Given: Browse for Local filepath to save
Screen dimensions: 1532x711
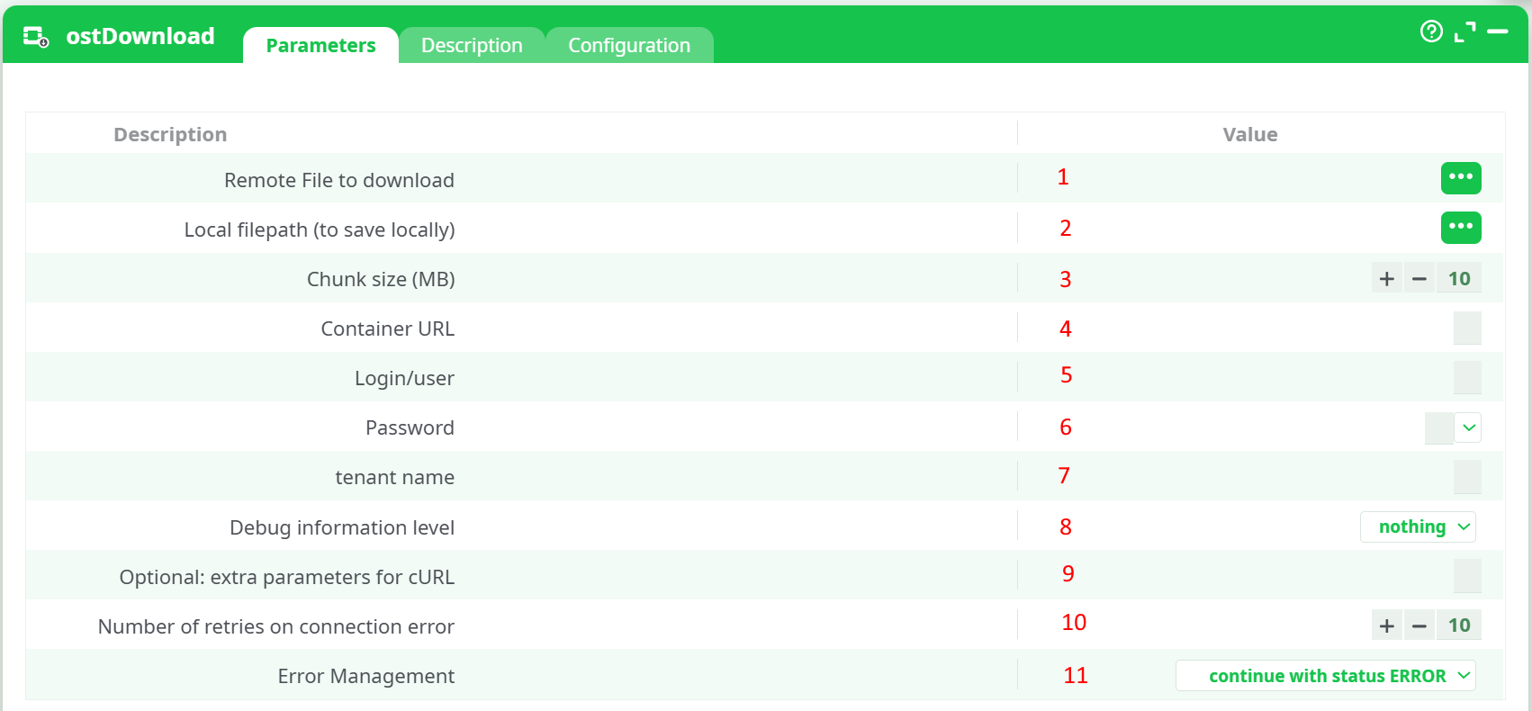Looking at the screenshot, I should (1460, 228).
